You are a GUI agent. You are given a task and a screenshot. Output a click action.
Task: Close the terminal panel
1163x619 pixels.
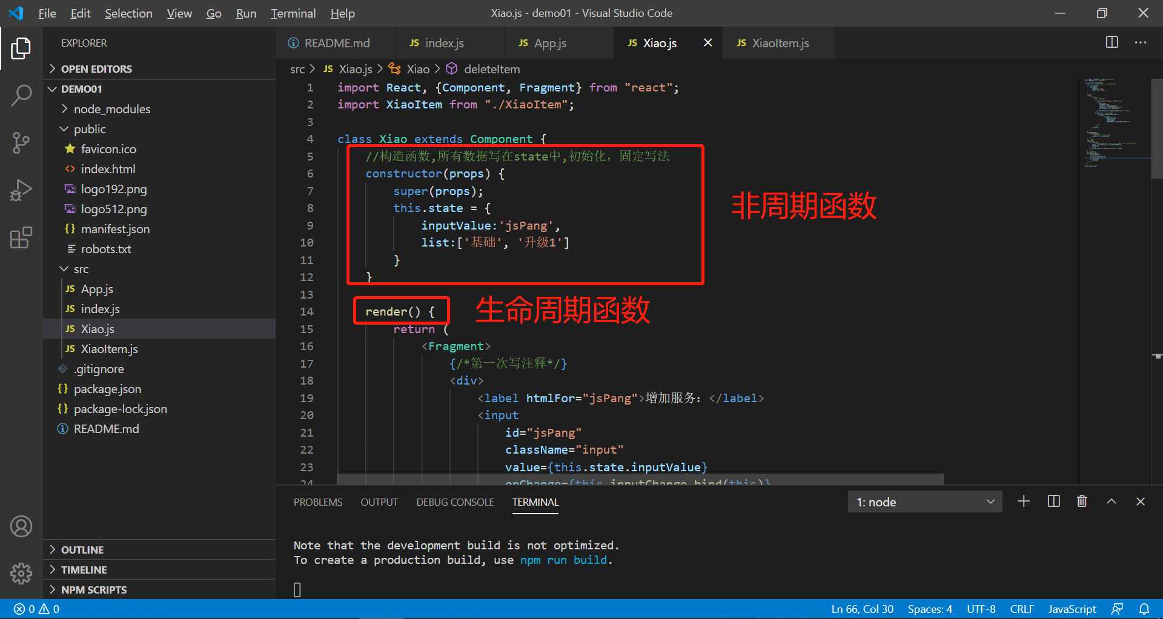point(1141,501)
